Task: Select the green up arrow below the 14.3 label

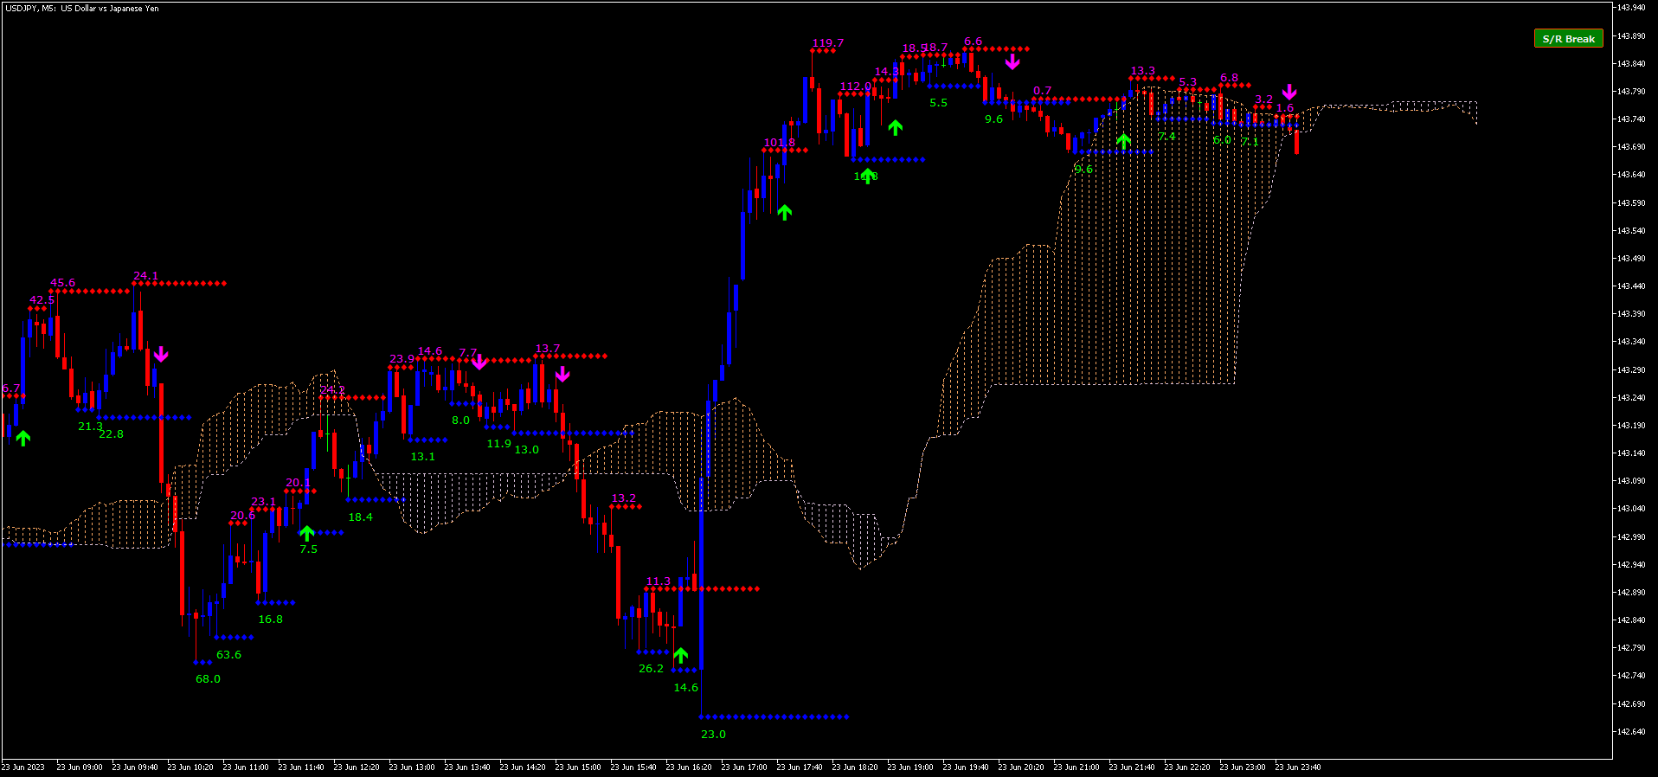Action: [896, 128]
